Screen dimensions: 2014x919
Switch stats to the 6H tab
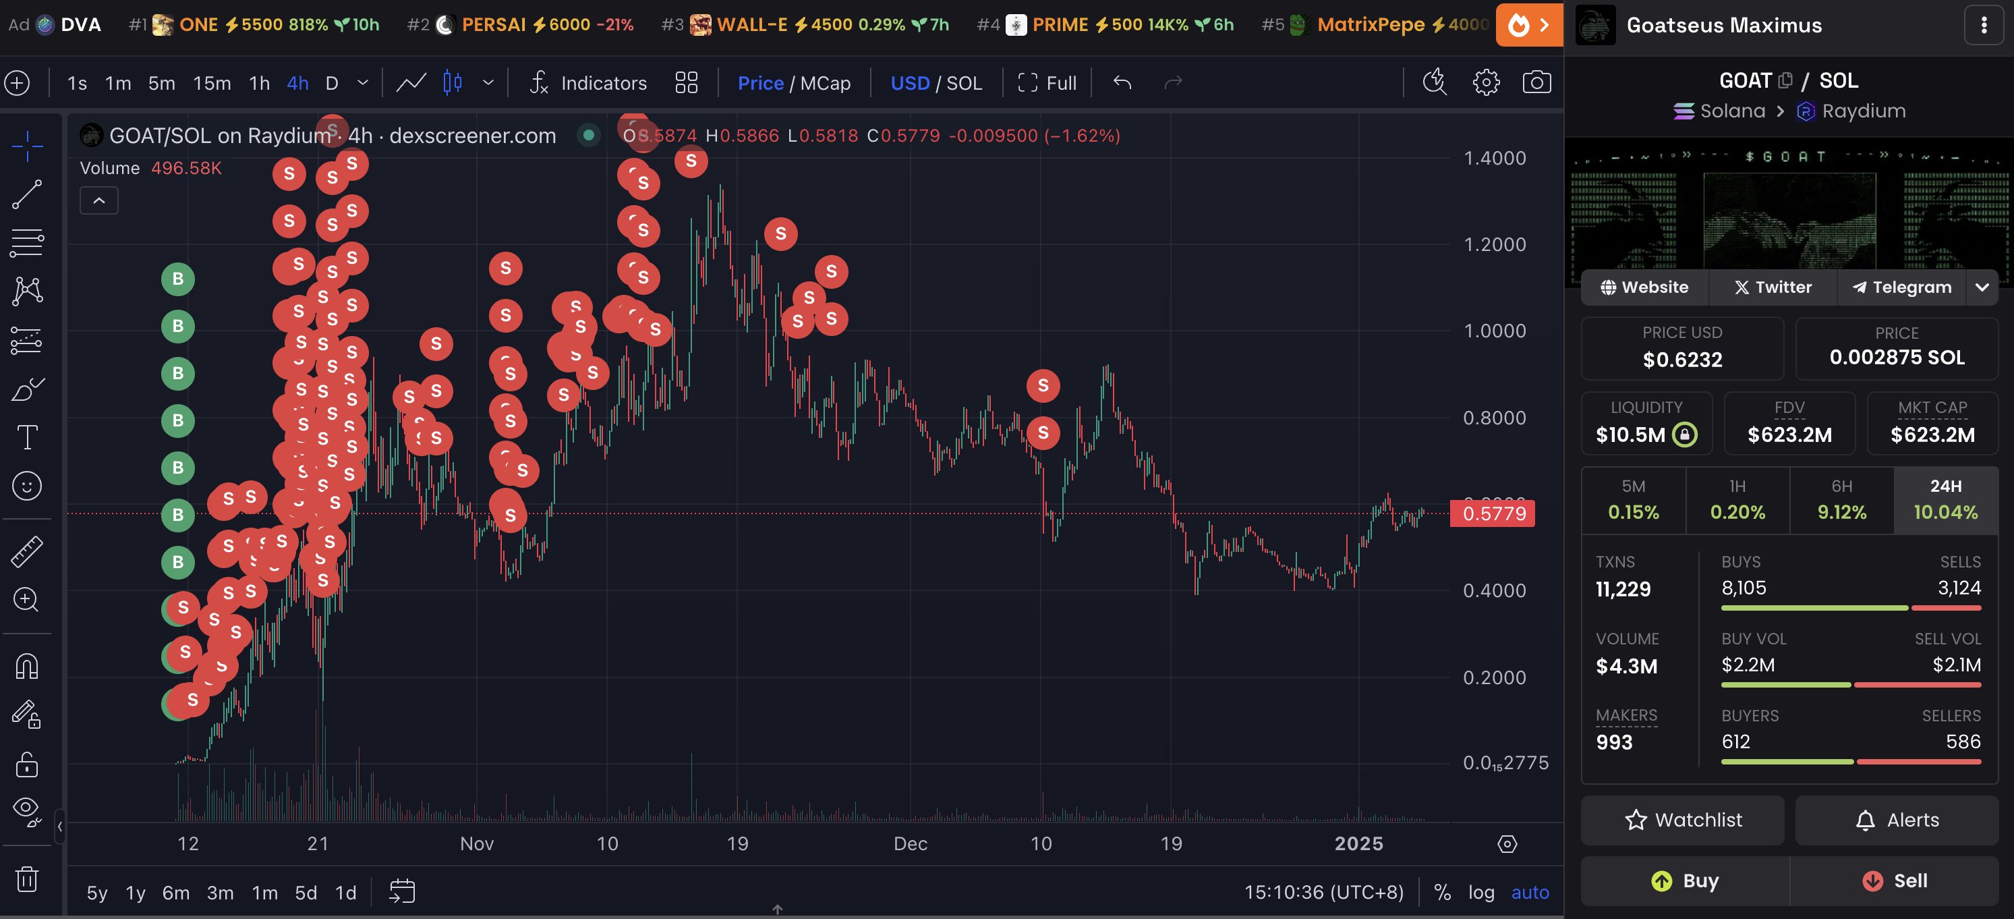click(1842, 501)
